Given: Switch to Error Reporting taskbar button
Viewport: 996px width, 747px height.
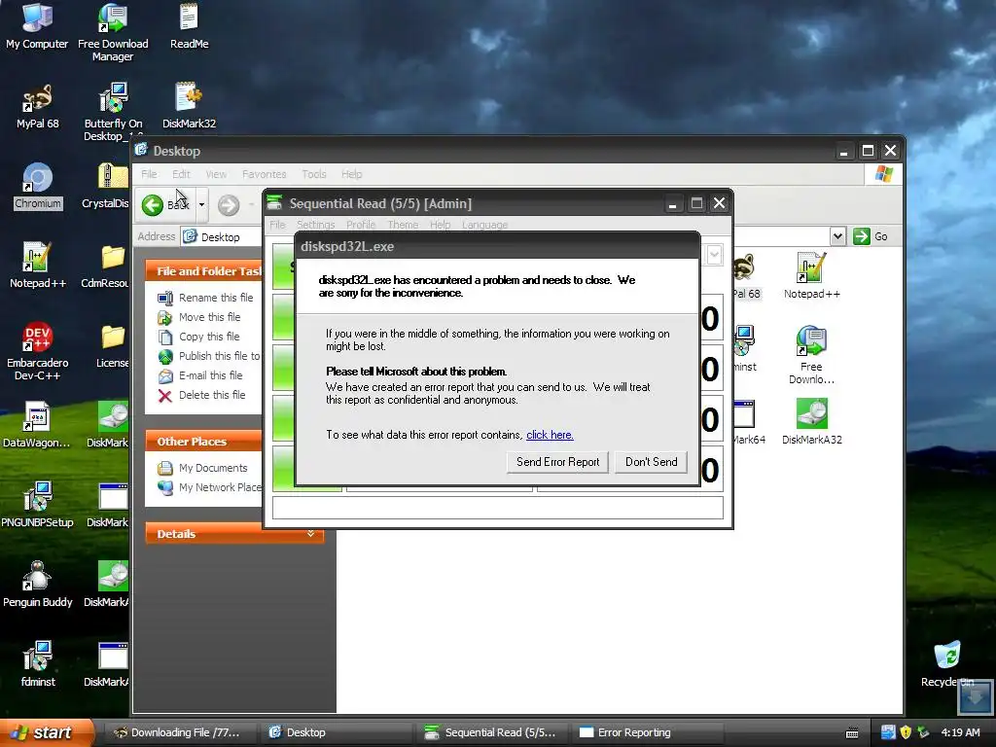Looking at the screenshot, I should [645, 732].
